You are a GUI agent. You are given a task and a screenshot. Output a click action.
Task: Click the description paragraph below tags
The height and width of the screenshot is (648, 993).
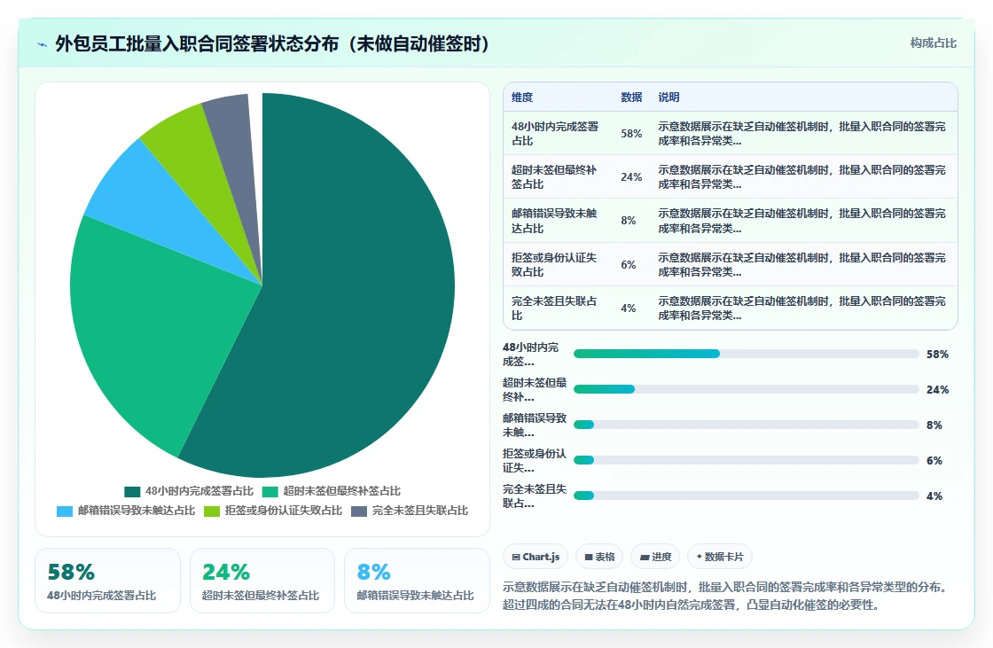727,596
